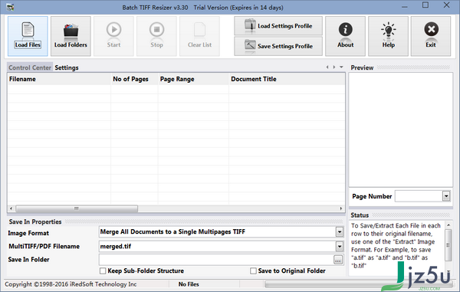Enable Keep Sub-Folder Structure checkbox
This screenshot has width=460, height=292.
tap(103, 271)
